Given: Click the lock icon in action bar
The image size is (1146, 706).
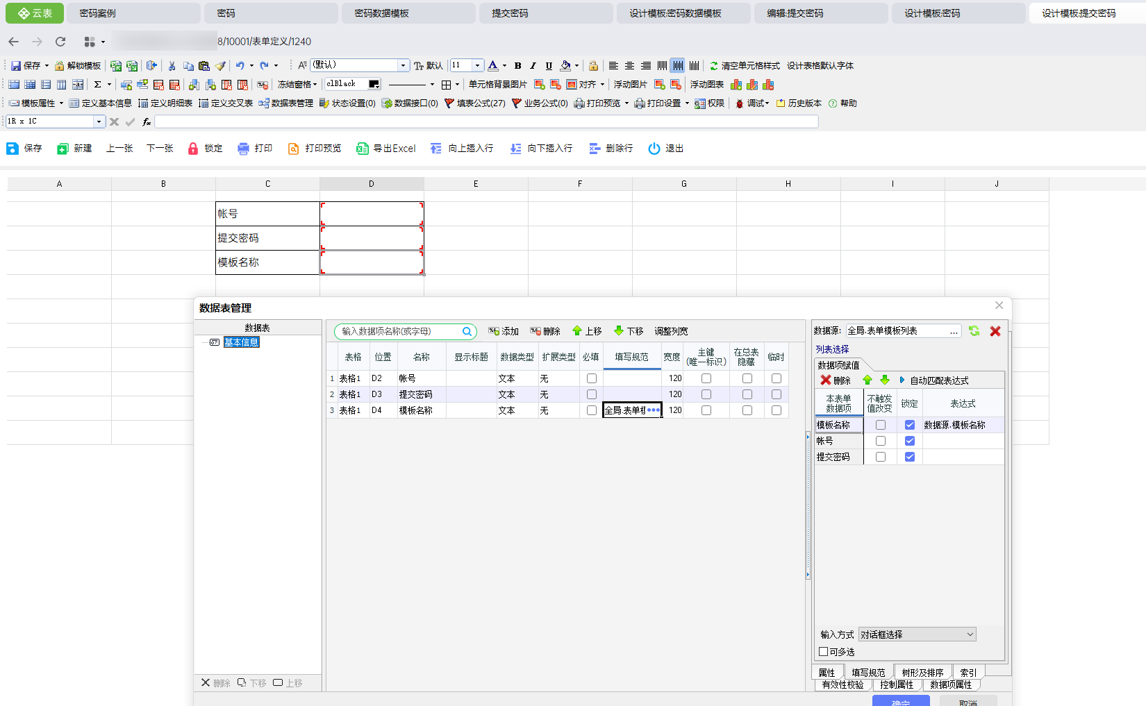Looking at the screenshot, I should 193,149.
